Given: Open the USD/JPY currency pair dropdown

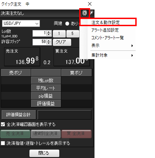Looking at the screenshot, I should click(21, 23).
